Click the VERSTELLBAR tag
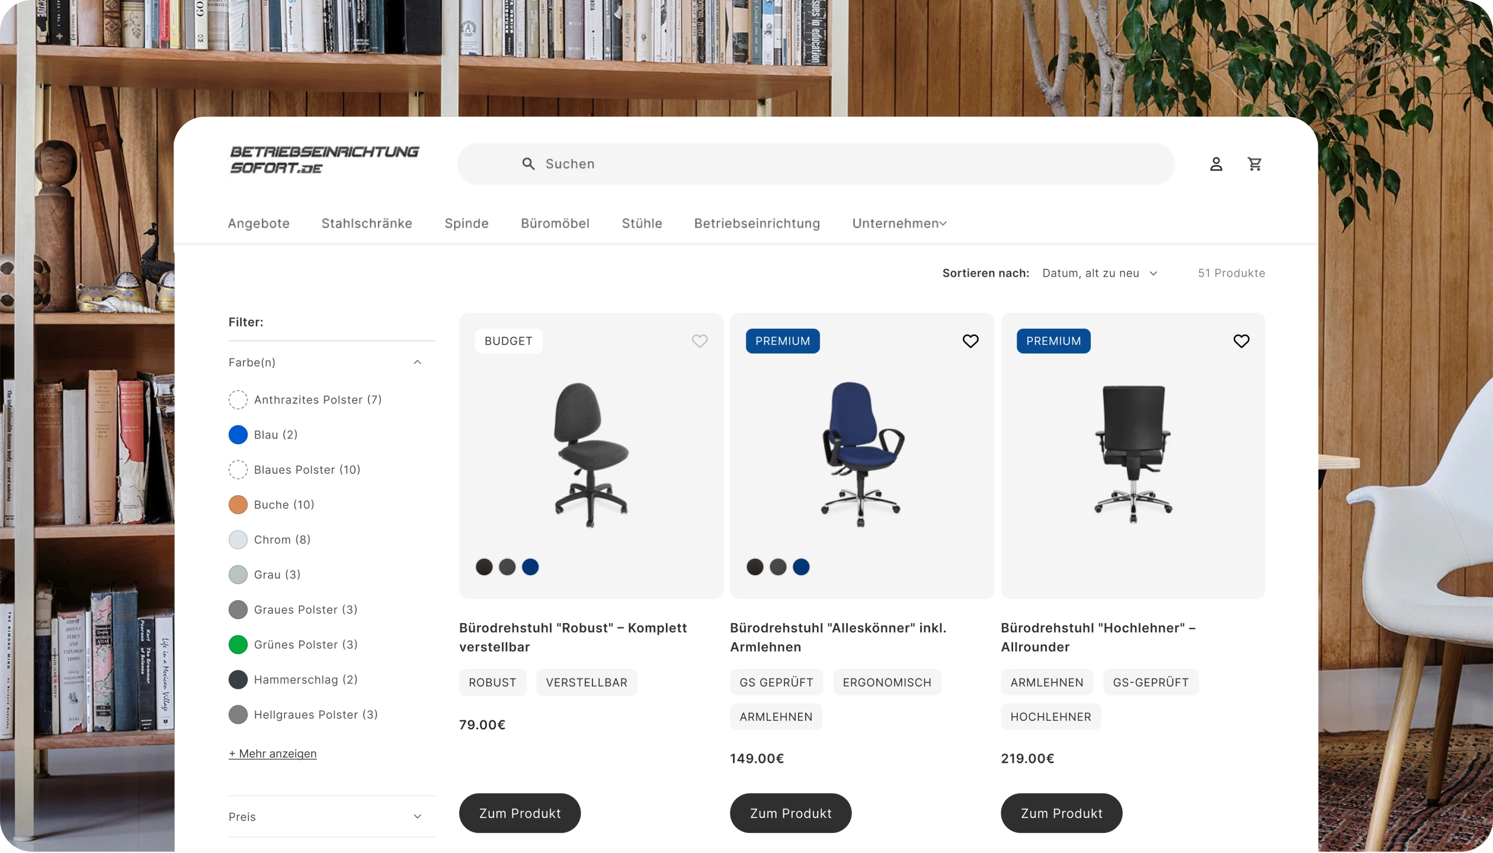 click(587, 682)
